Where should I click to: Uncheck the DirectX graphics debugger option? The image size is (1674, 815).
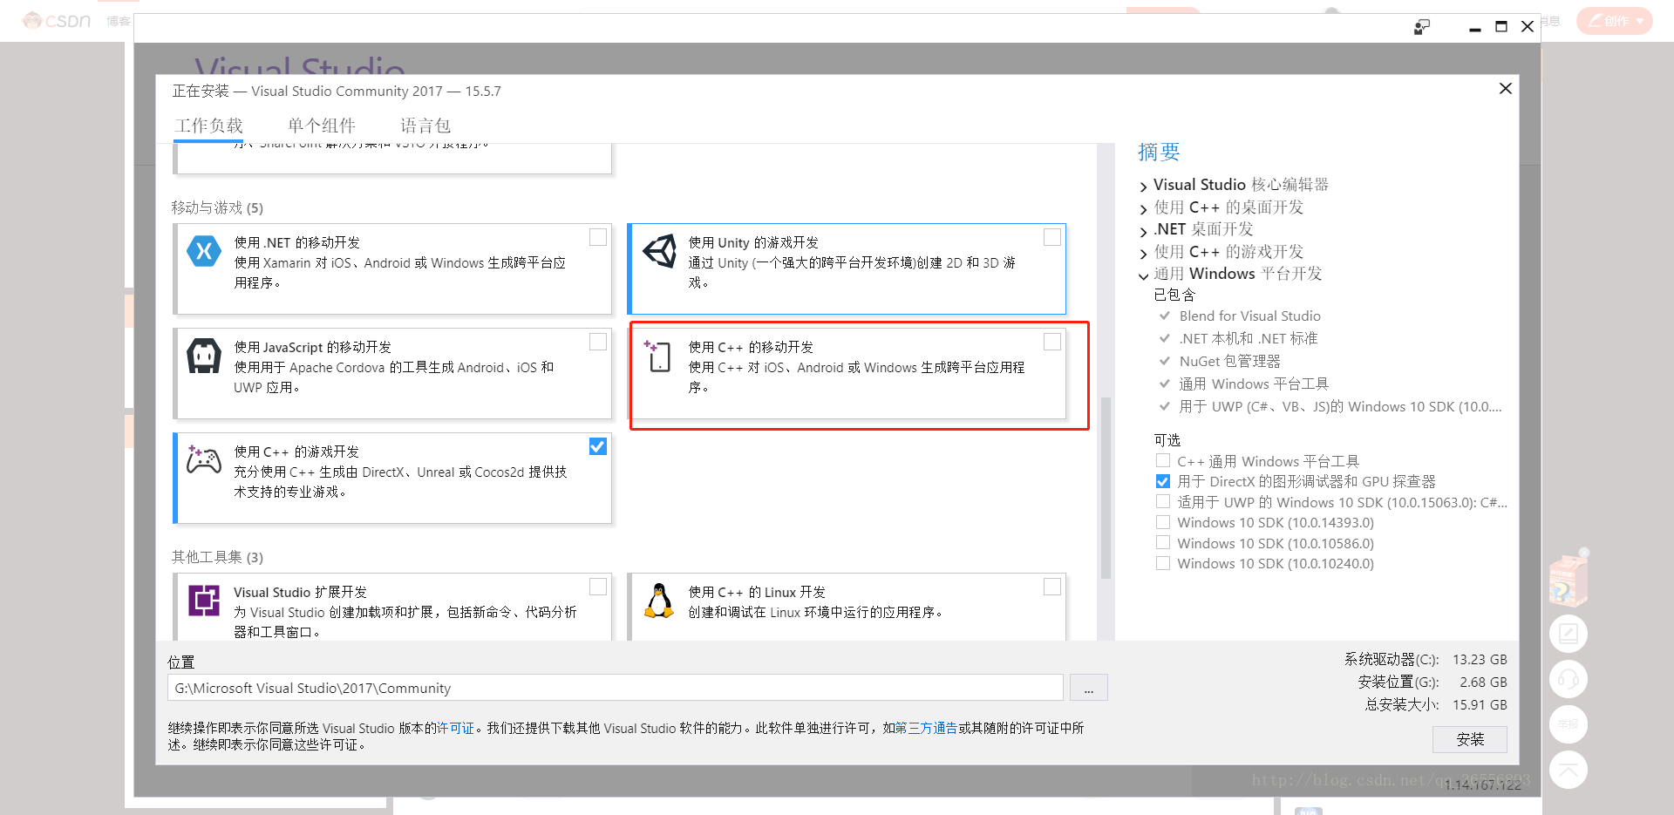1163,481
